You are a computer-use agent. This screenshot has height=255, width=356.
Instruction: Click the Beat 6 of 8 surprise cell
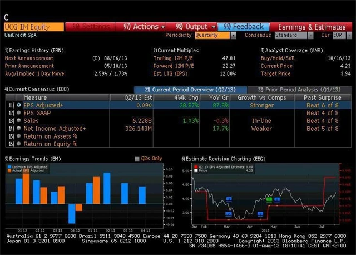coord(323,105)
